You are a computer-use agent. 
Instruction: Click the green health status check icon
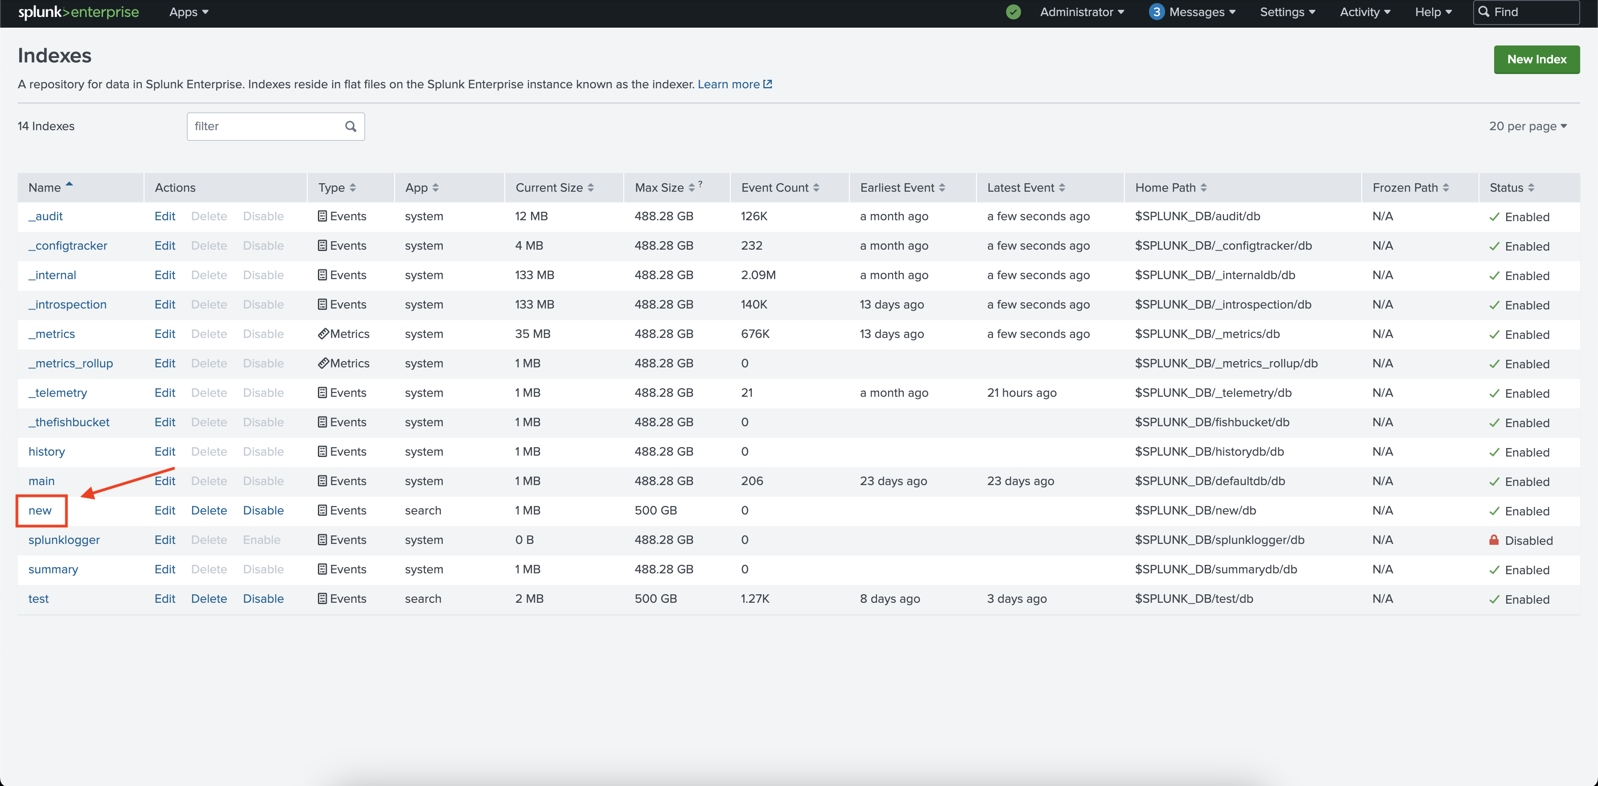point(1013,12)
